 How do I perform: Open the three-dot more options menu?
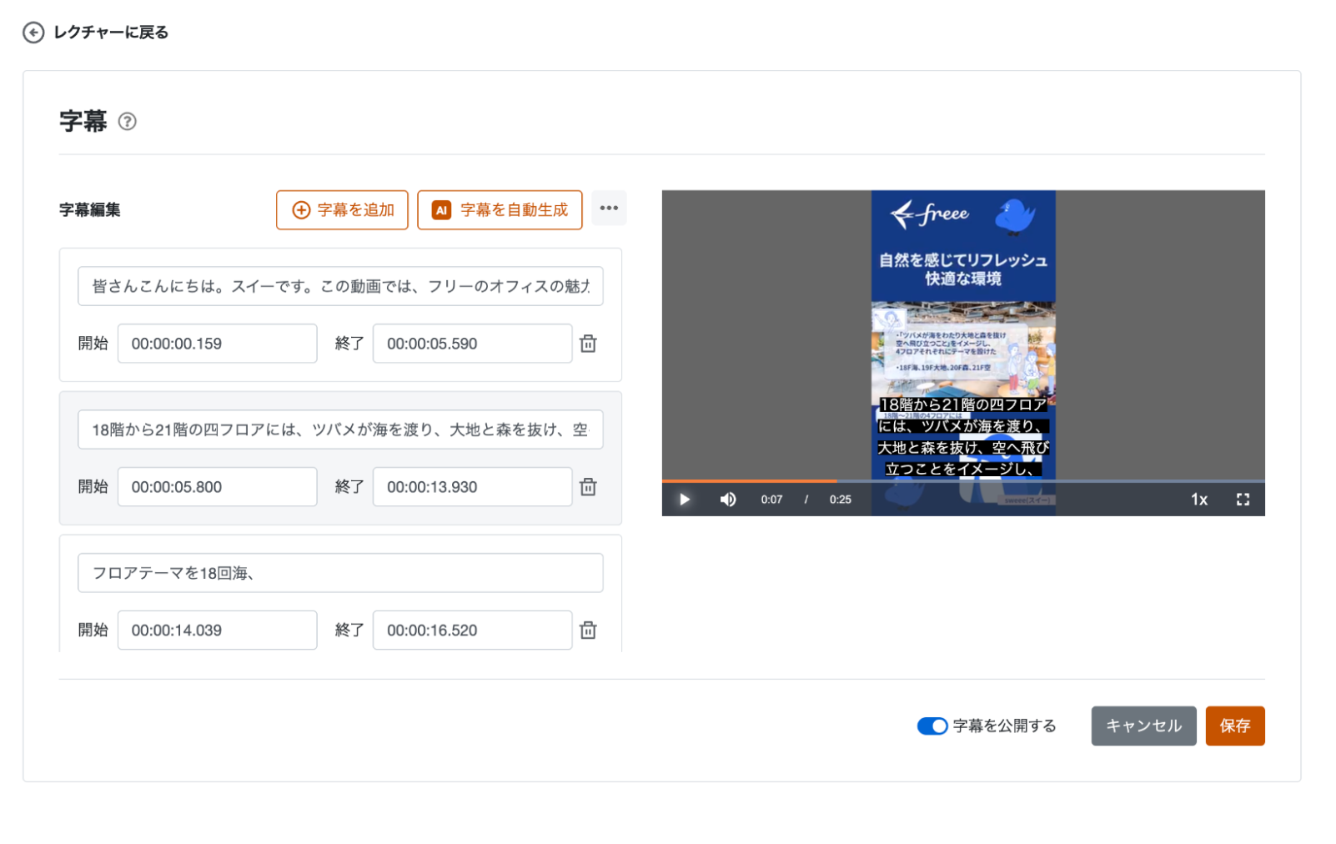609,208
